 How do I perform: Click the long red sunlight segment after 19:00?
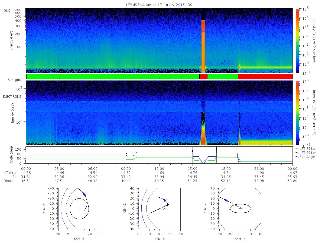[265, 77]
